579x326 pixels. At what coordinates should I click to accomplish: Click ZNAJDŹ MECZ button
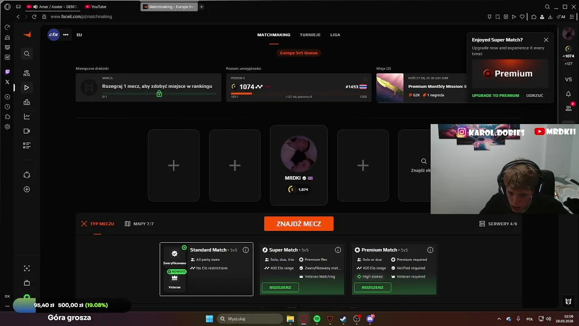coord(299,224)
